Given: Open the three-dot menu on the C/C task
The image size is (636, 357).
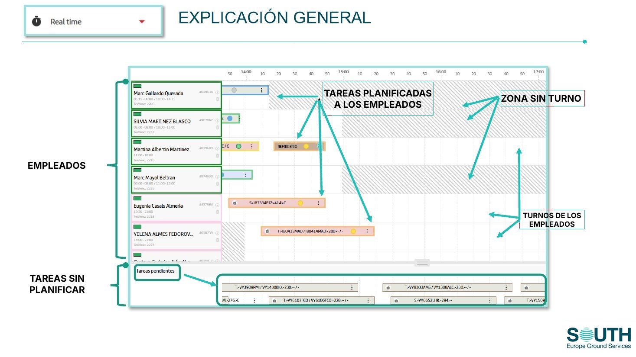Looking at the screenshot, I should click(251, 146).
